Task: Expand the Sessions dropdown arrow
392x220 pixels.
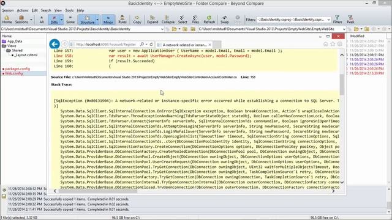Action: [x=31, y=20]
